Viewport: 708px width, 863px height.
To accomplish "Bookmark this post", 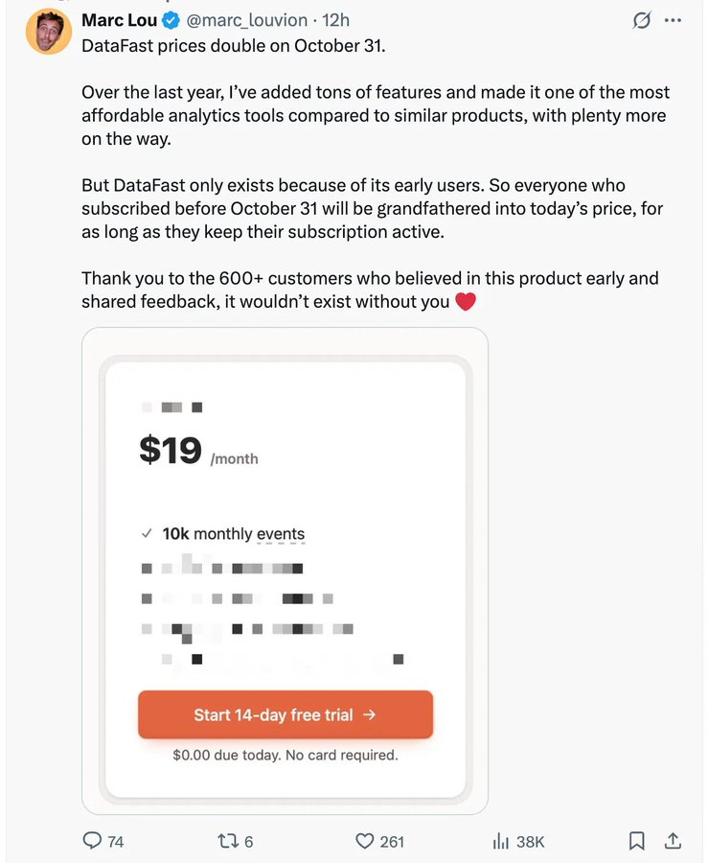I will point(636,841).
